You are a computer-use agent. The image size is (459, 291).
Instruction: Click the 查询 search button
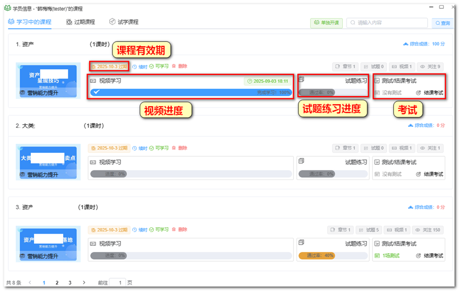coord(443,23)
